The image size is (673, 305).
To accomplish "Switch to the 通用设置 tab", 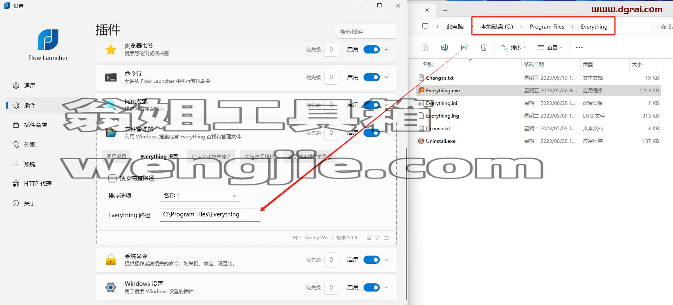I will click(117, 156).
